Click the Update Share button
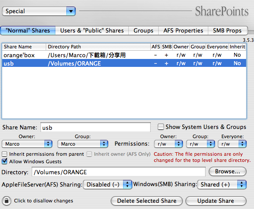 [216, 201]
